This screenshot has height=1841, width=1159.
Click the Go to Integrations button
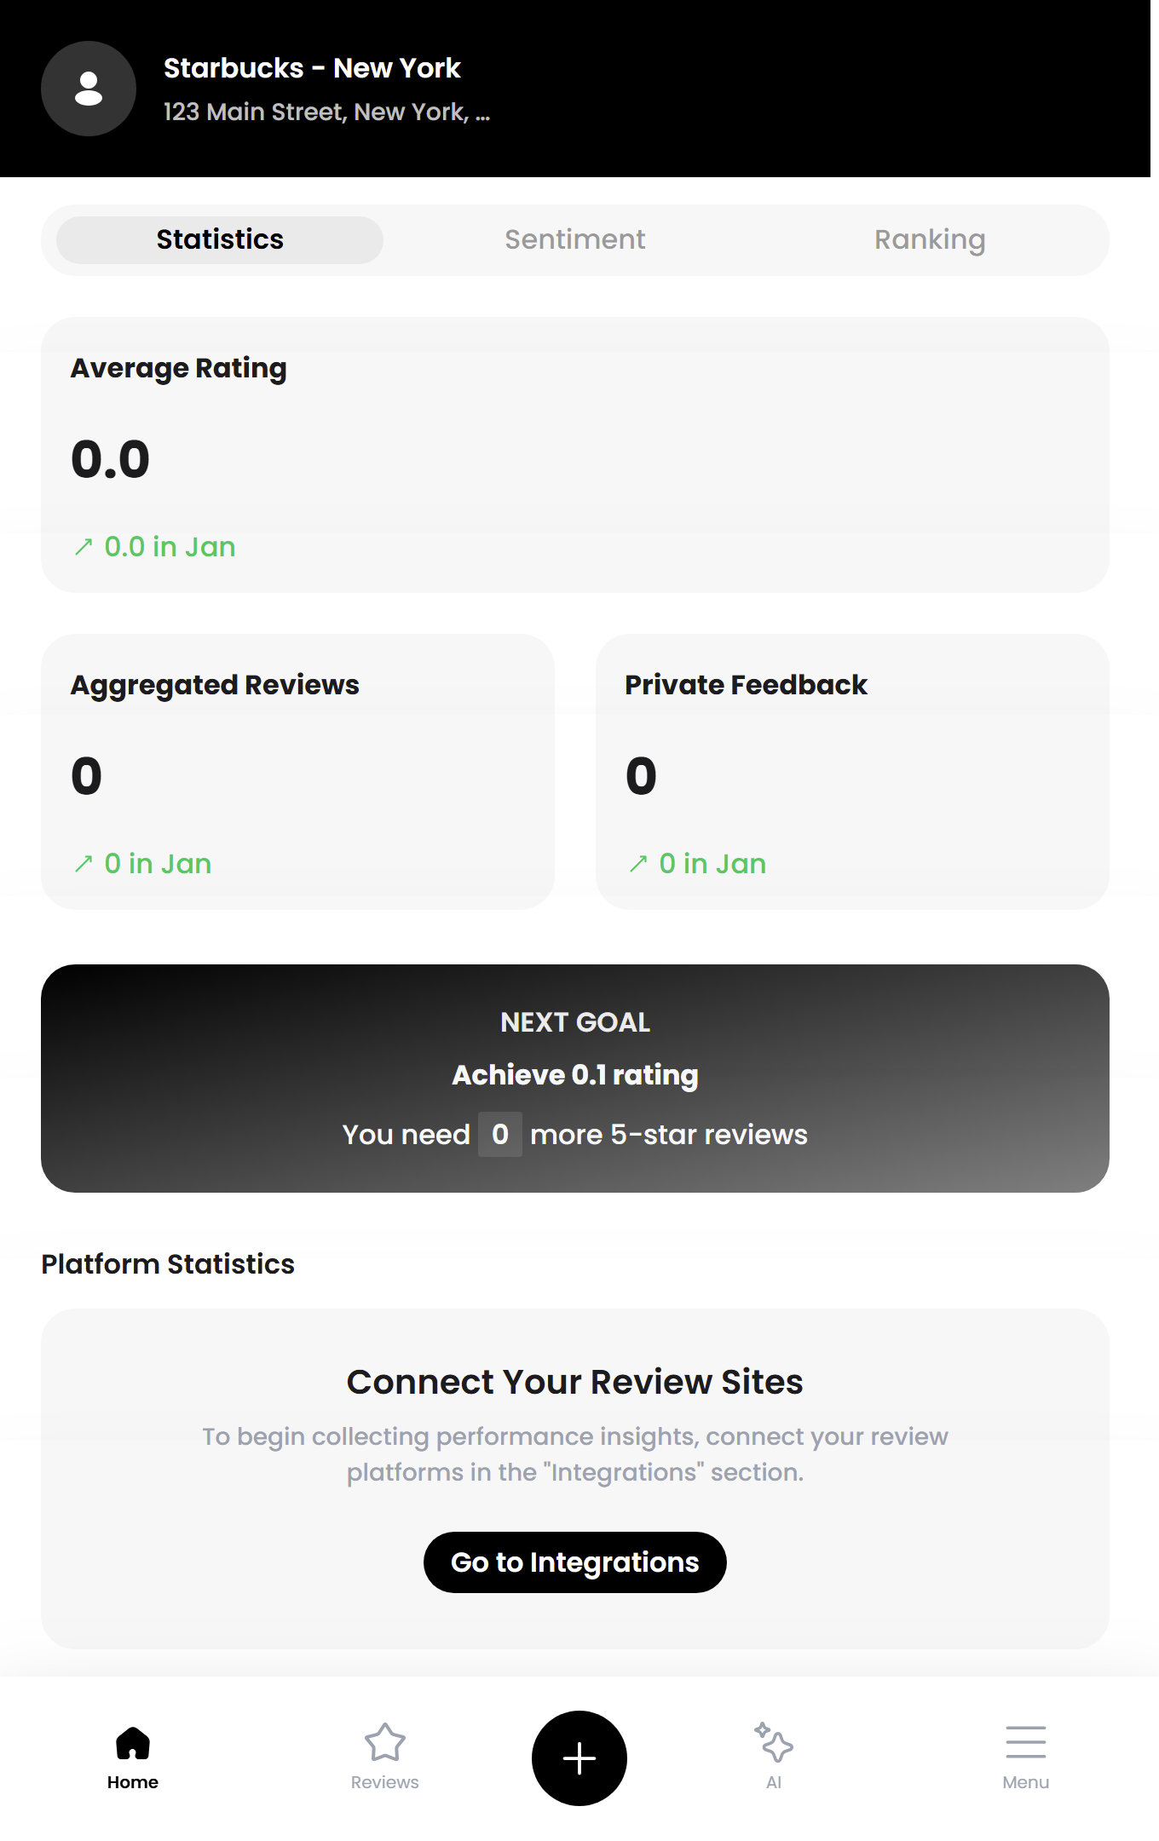tap(575, 1562)
